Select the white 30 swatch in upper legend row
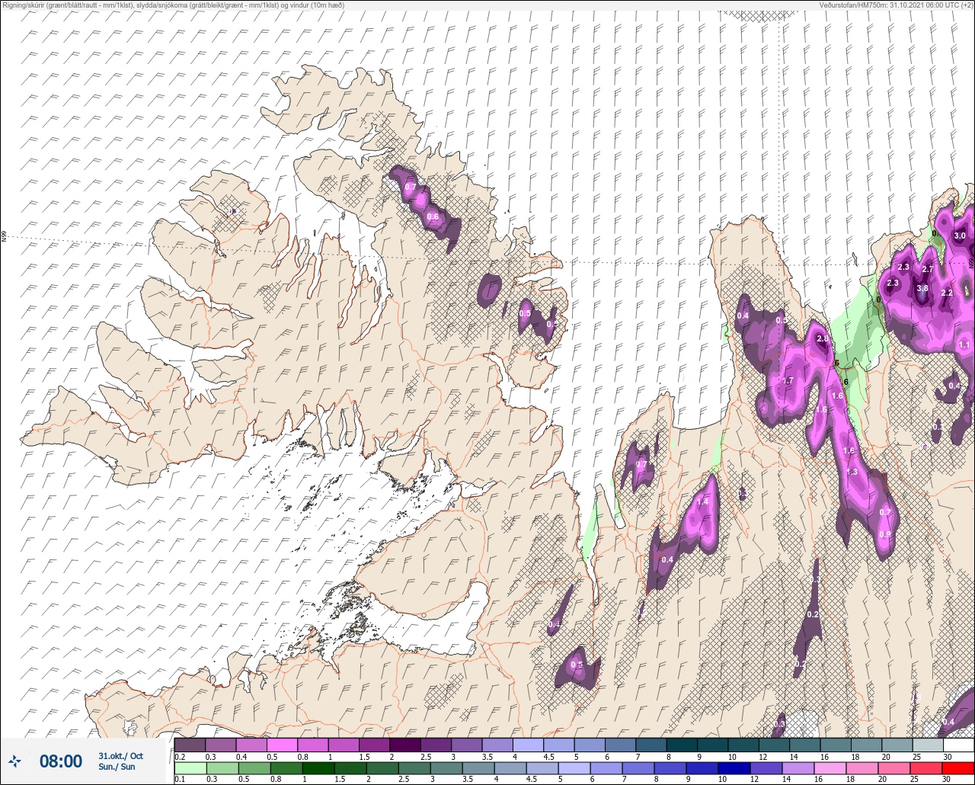 pyautogui.click(x=958, y=745)
